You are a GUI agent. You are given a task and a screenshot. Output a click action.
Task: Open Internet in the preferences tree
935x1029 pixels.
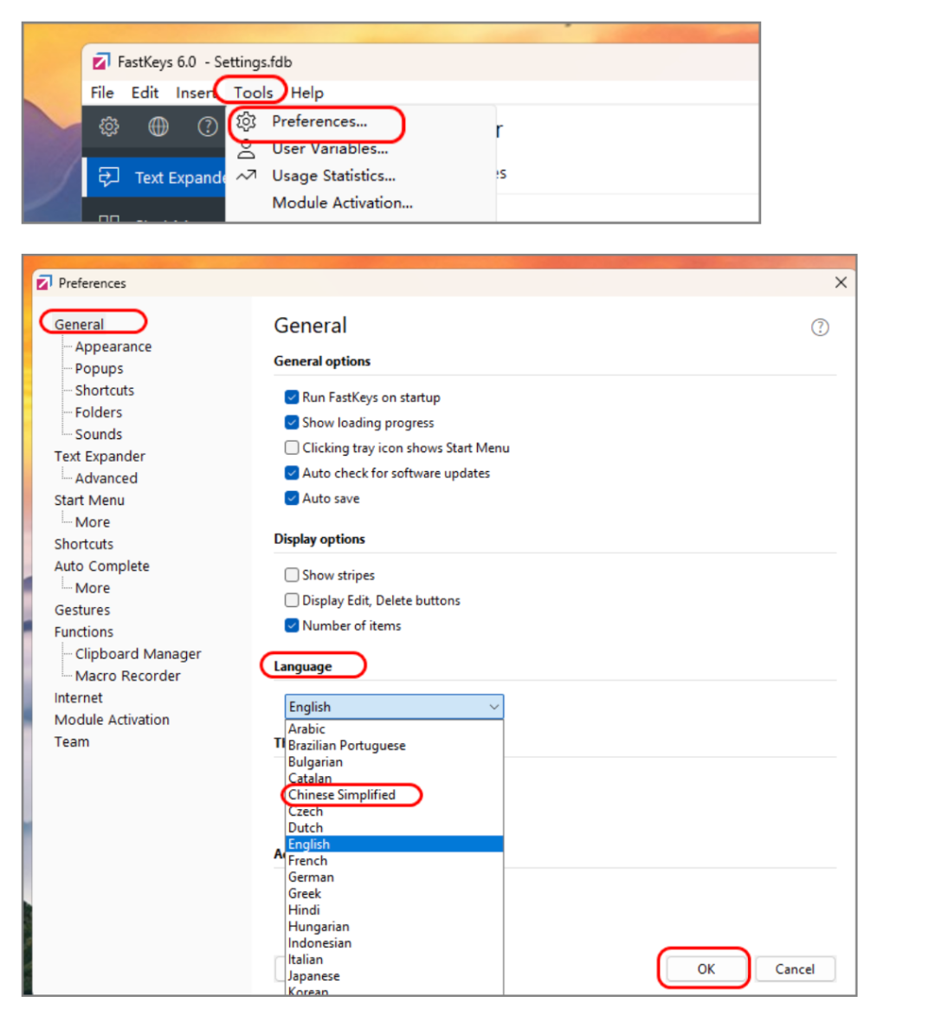[x=78, y=697]
